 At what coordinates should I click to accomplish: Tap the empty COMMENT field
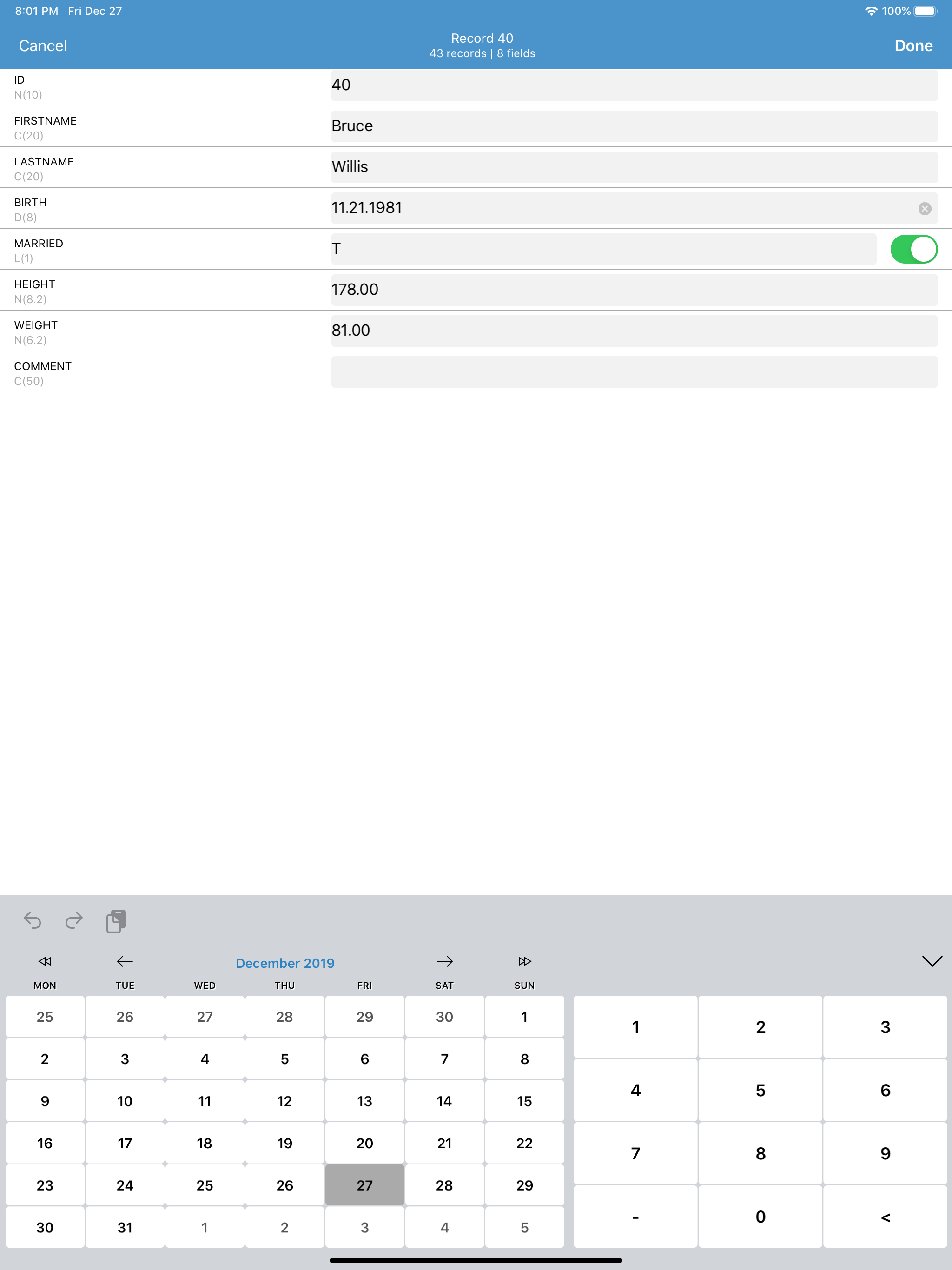(632, 371)
